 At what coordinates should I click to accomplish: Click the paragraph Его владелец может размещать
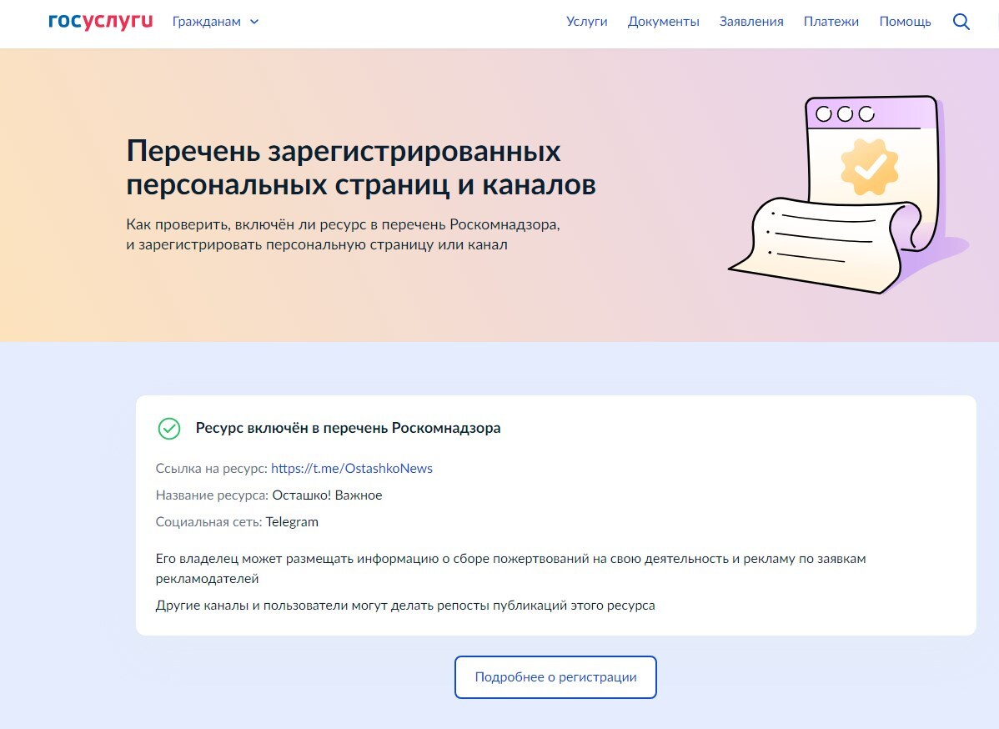tap(511, 568)
